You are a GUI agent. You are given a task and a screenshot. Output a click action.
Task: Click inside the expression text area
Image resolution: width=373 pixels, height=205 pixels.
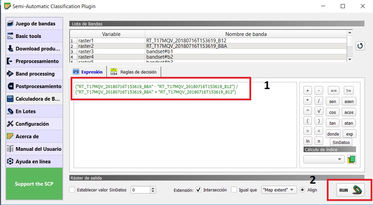[x=185, y=136]
